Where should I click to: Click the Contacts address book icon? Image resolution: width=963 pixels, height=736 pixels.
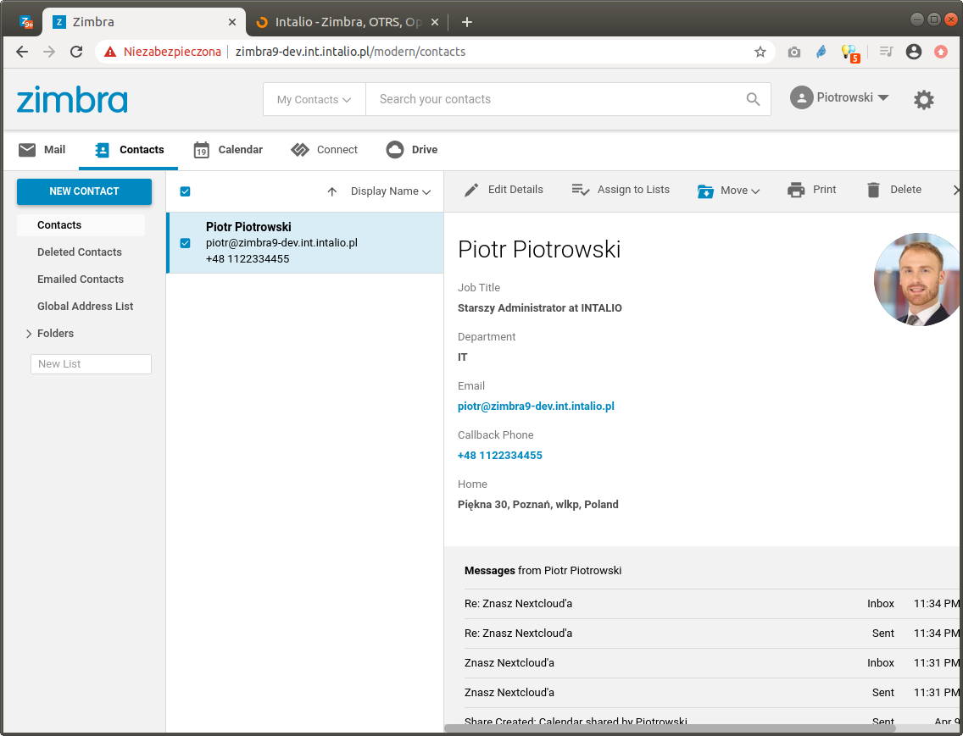click(x=102, y=150)
